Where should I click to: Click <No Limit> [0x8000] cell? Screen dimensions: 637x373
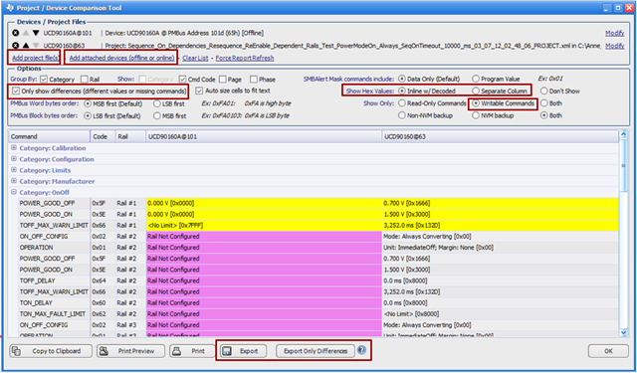[500, 313]
